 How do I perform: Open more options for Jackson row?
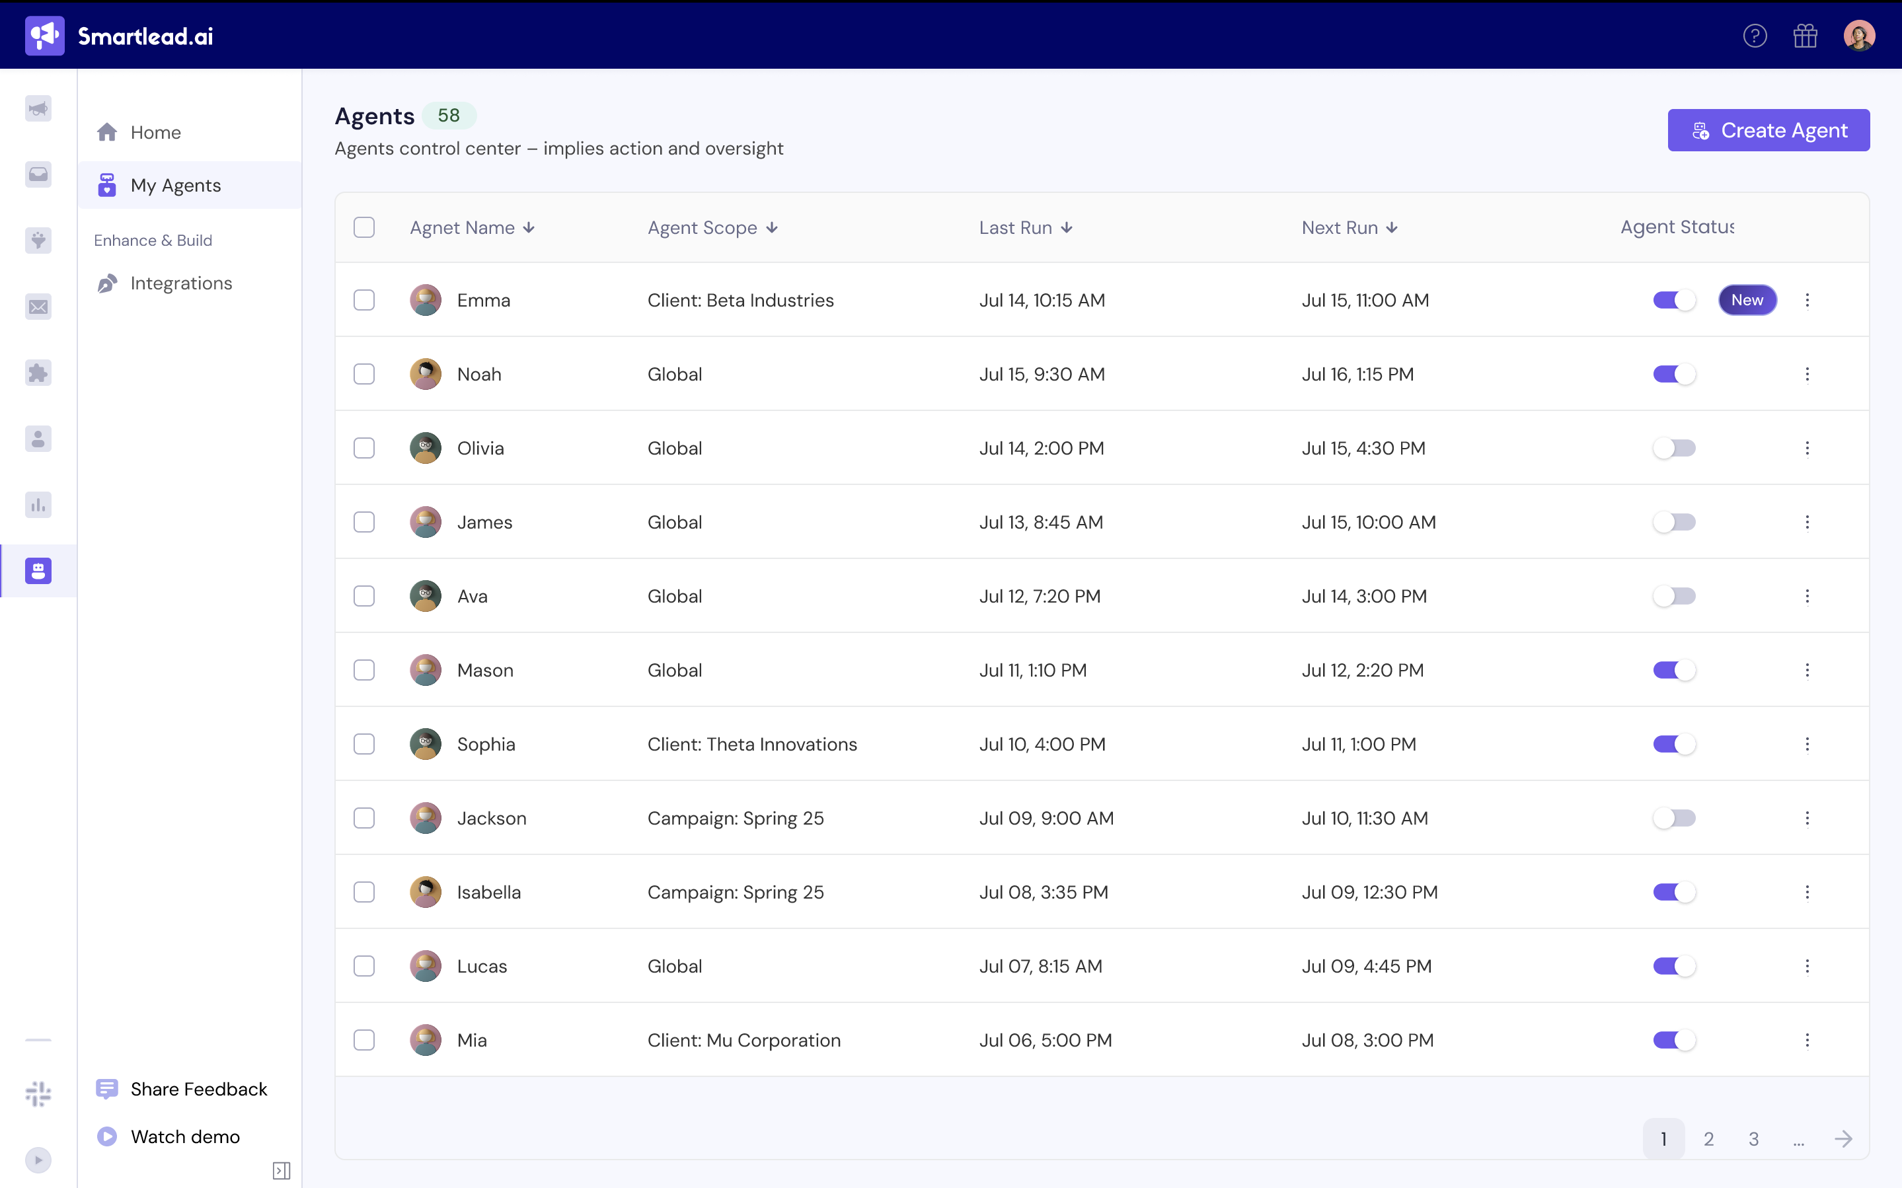(x=1807, y=818)
